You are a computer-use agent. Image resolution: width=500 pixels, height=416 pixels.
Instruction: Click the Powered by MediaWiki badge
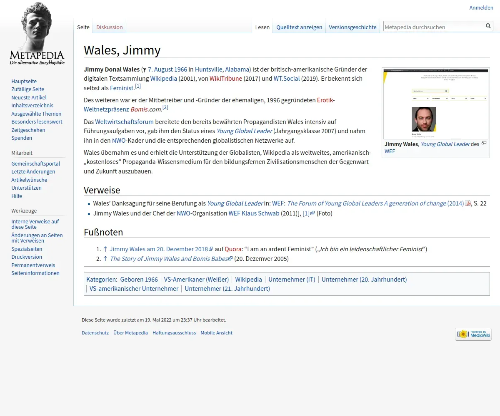click(x=473, y=334)
